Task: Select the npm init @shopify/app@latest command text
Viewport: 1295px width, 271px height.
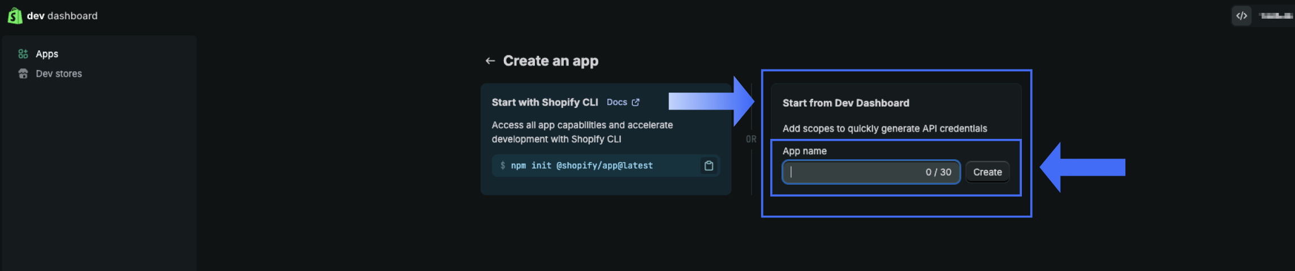Action: point(582,165)
